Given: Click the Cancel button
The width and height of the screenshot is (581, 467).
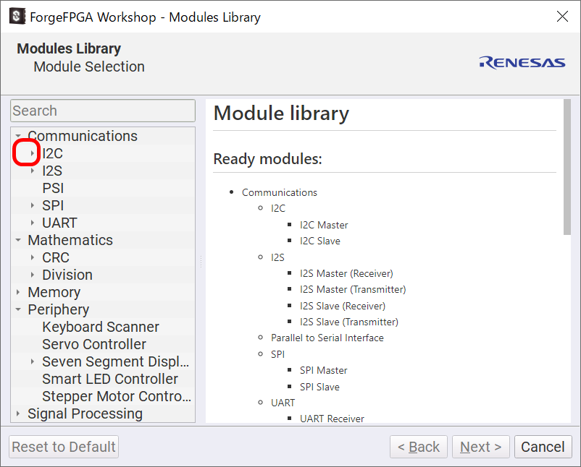Looking at the screenshot, I should click(x=543, y=447).
